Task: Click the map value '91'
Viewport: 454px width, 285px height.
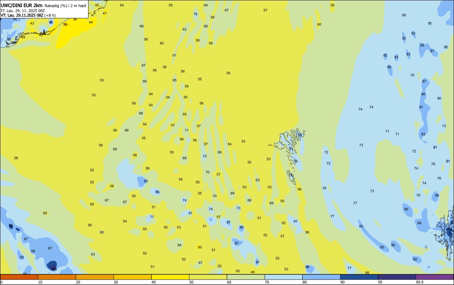Action: pyautogui.click(x=258, y=262)
